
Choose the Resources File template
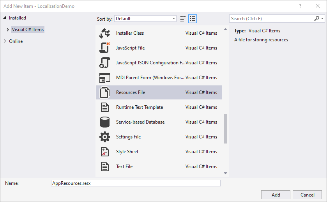click(131, 92)
